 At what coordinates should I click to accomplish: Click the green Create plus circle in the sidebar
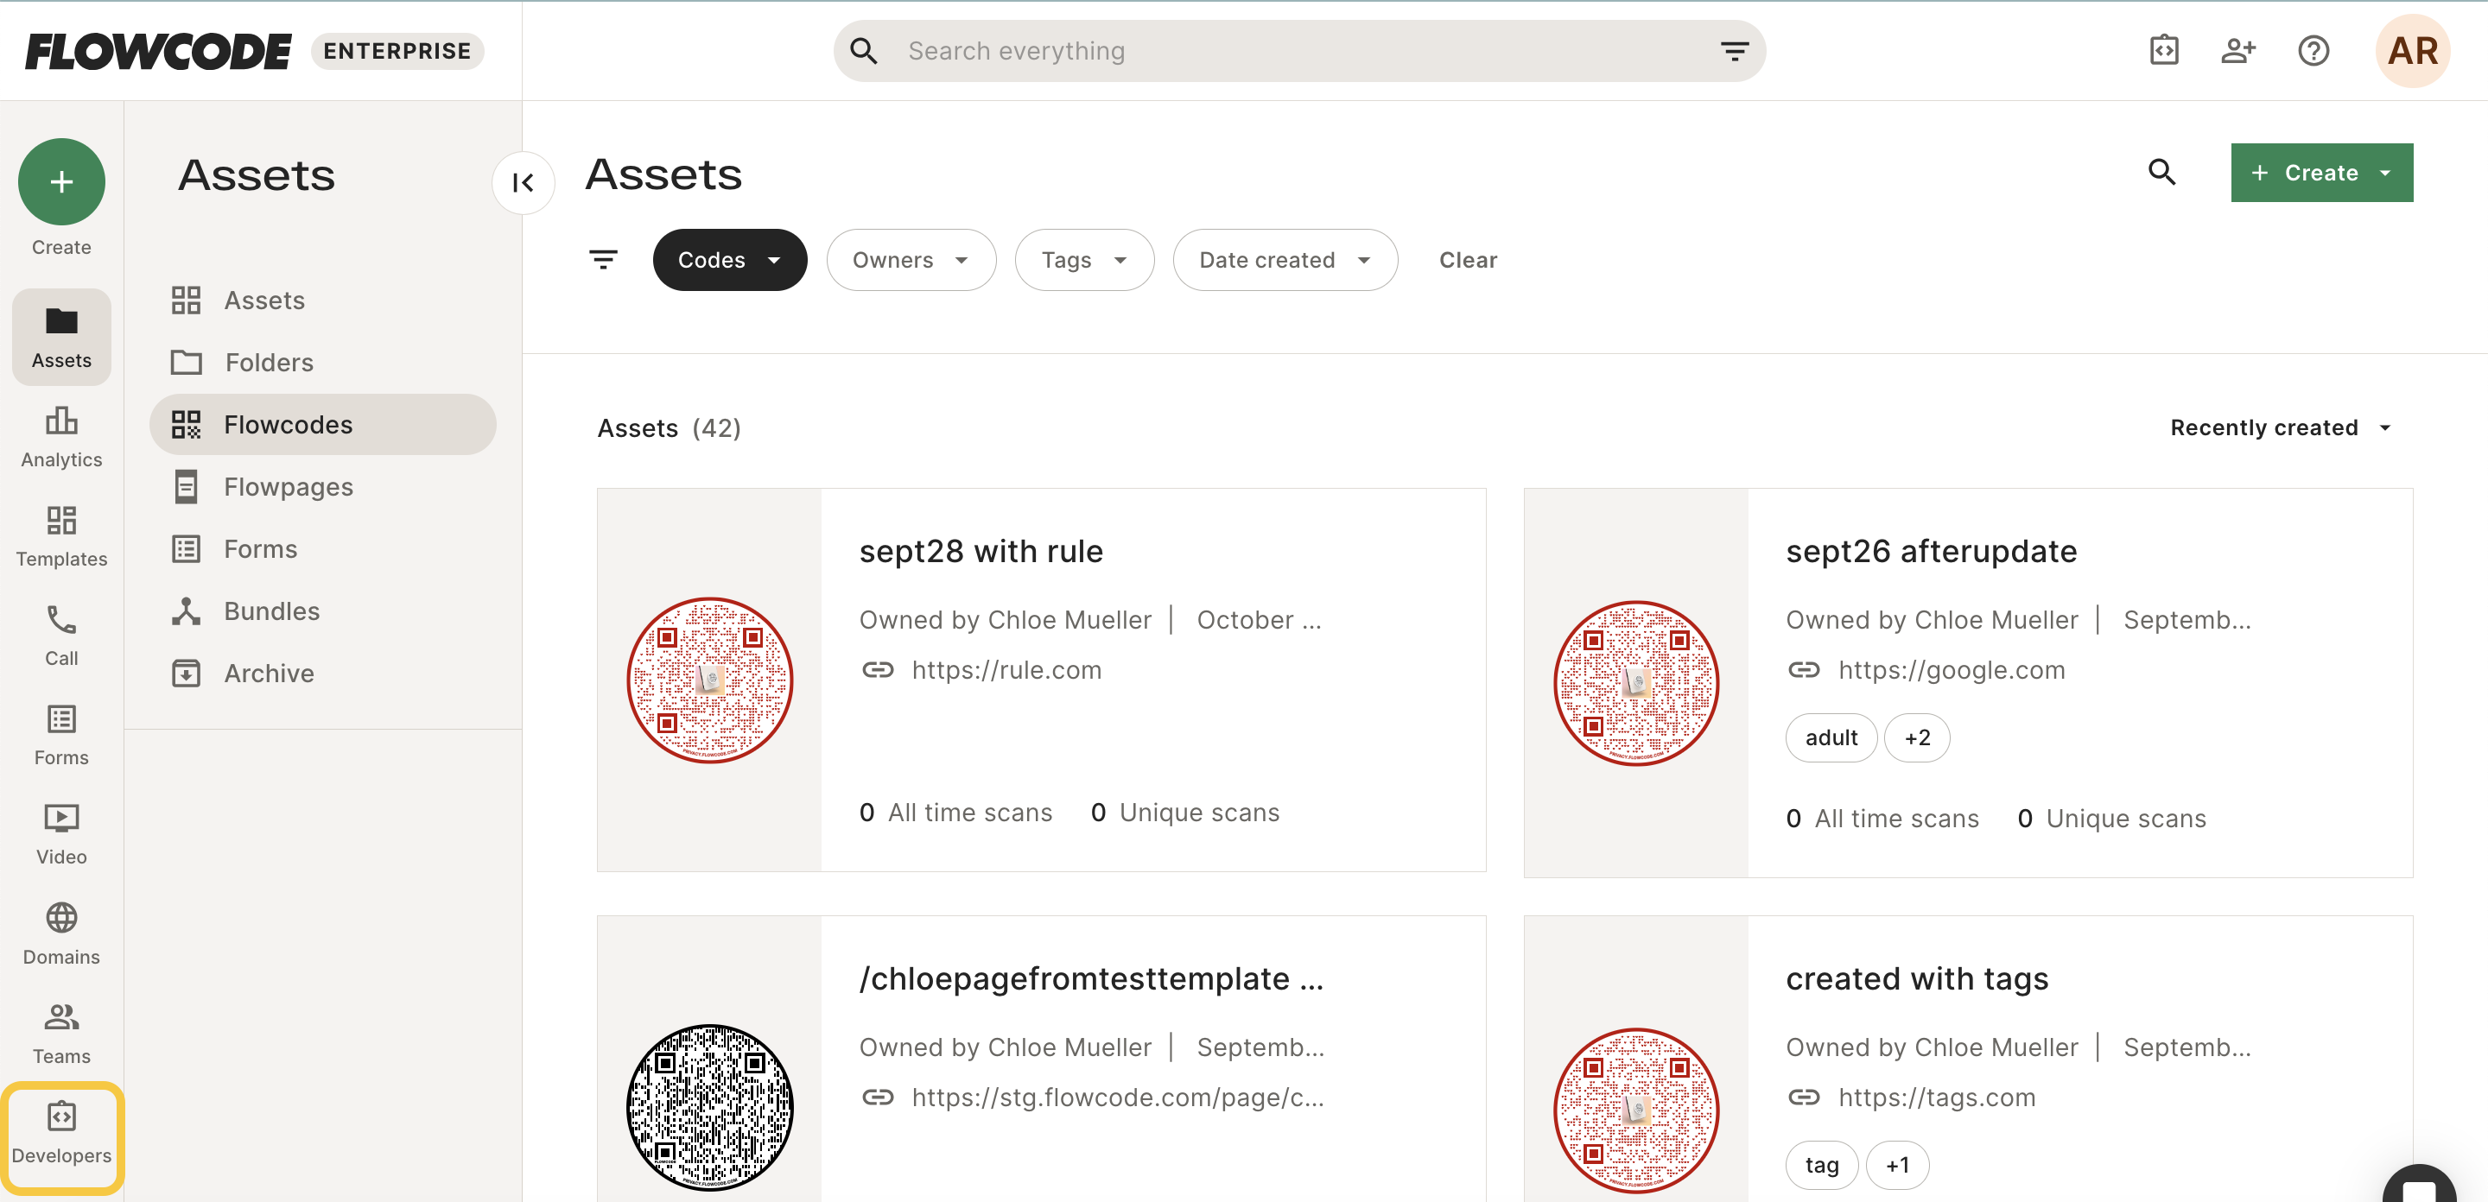(x=60, y=181)
